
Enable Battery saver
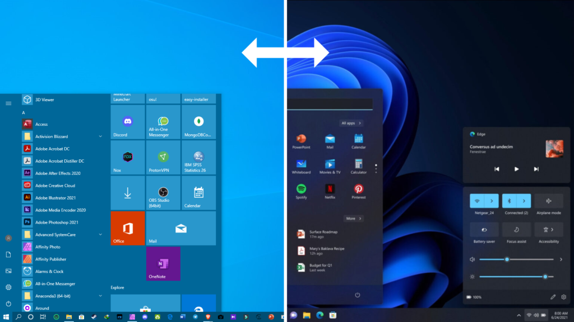(x=484, y=230)
